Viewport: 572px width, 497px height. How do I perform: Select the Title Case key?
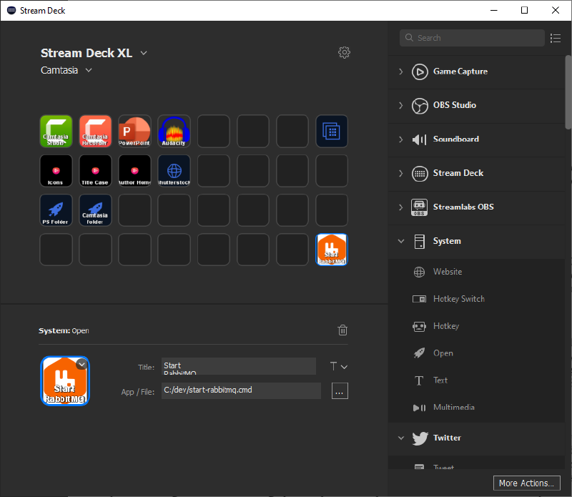coord(95,170)
